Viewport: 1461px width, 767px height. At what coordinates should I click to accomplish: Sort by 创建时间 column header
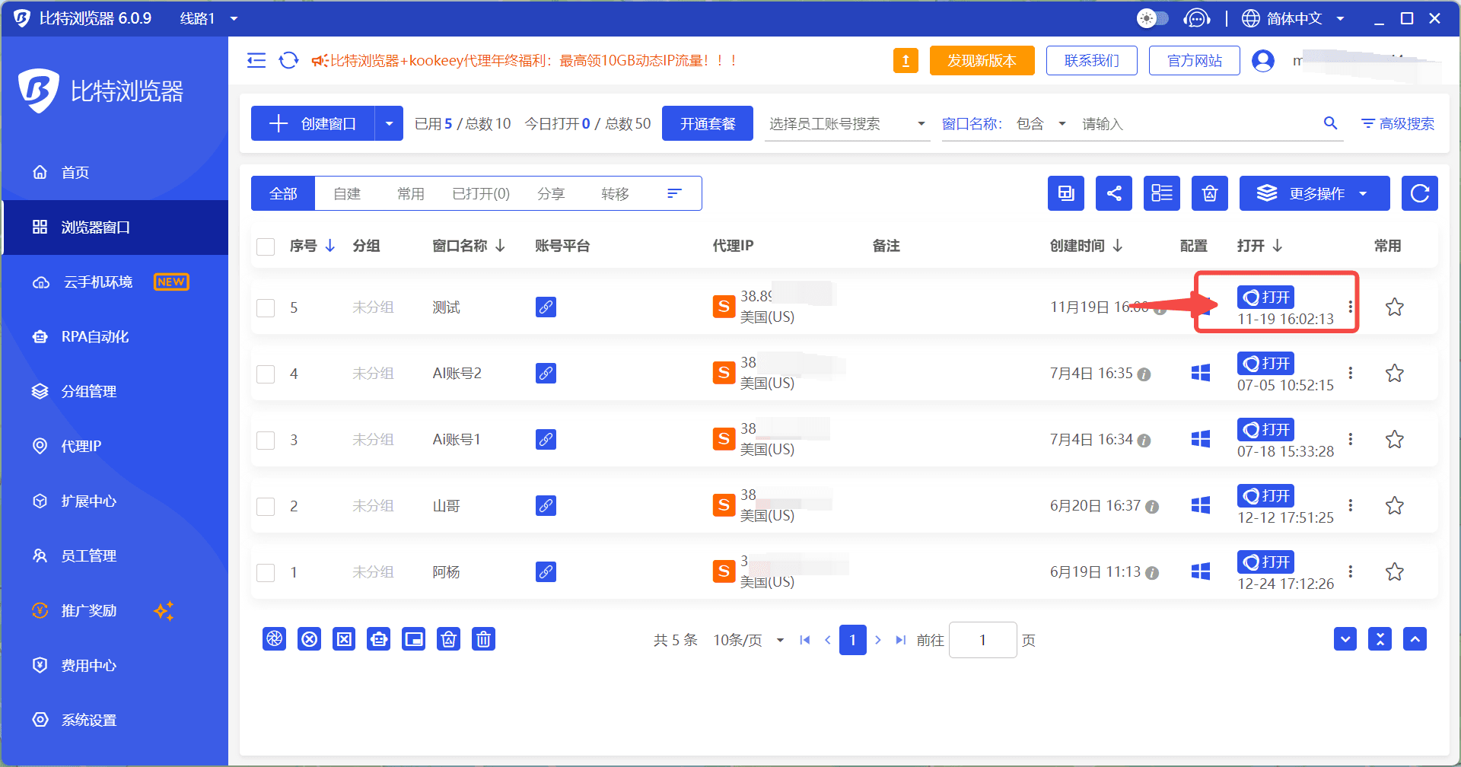click(x=1086, y=246)
